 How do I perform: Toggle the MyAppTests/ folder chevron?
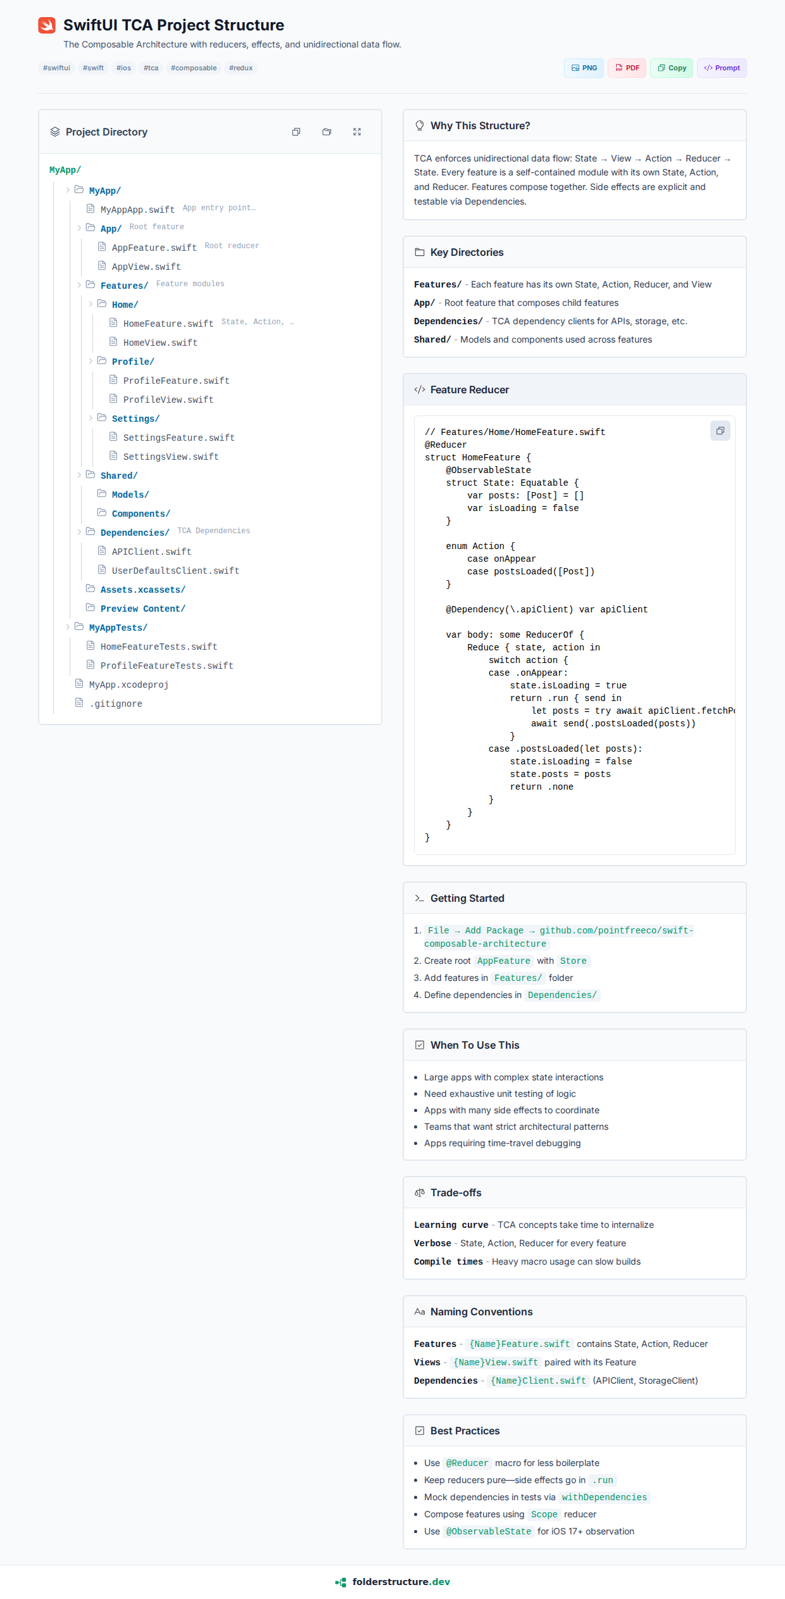pyautogui.click(x=68, y=627)
